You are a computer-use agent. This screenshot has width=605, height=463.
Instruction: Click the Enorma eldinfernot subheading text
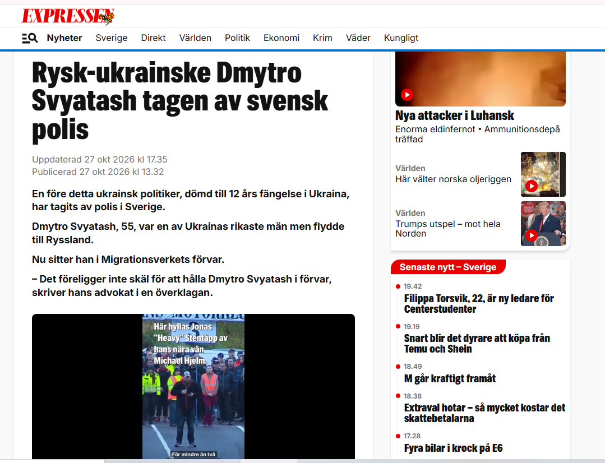[x=478, y=134]
